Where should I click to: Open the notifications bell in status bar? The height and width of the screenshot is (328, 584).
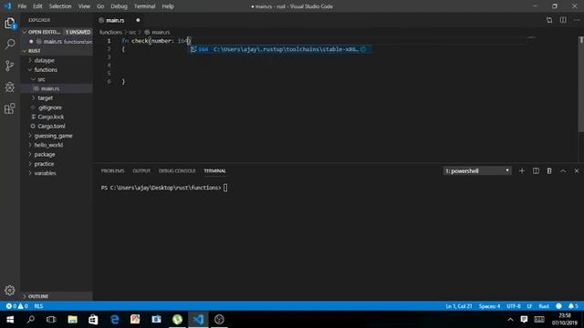573,306
